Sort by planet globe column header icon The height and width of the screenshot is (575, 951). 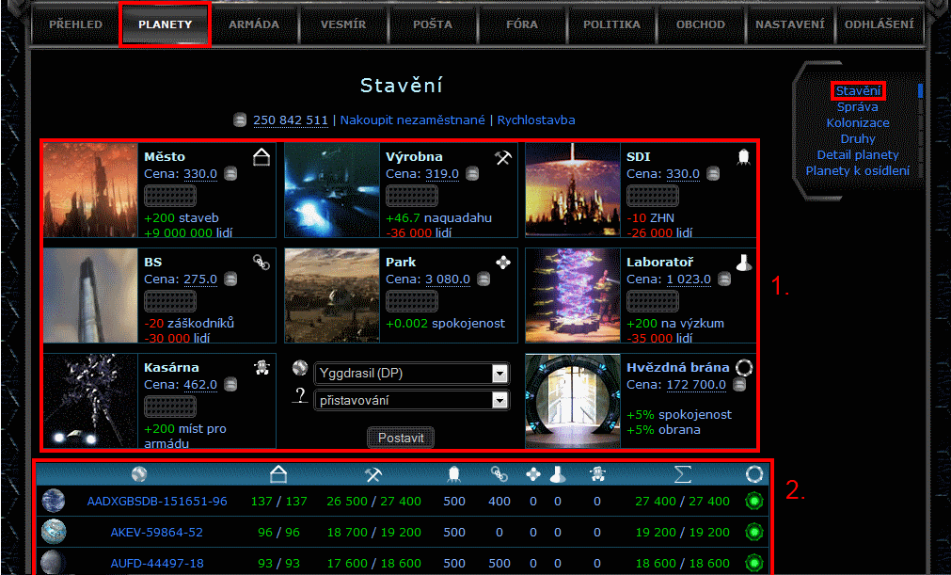(x=139, y=474)
